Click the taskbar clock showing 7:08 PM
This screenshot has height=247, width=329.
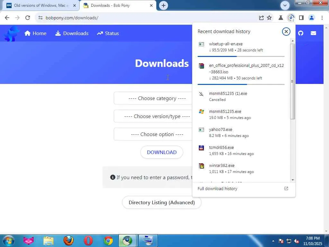point(313,241)
